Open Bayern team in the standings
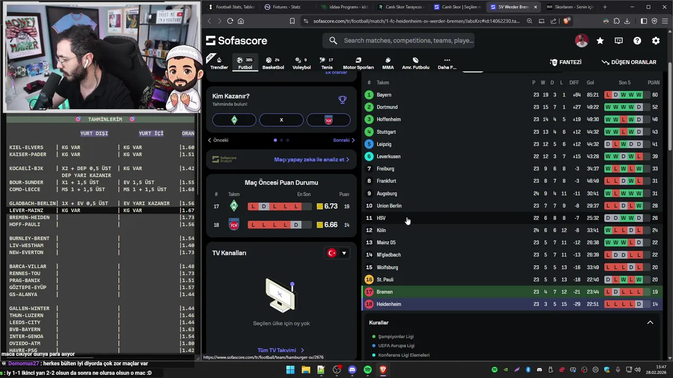Screen dimensions: 673x378 (x=384, y=95)
